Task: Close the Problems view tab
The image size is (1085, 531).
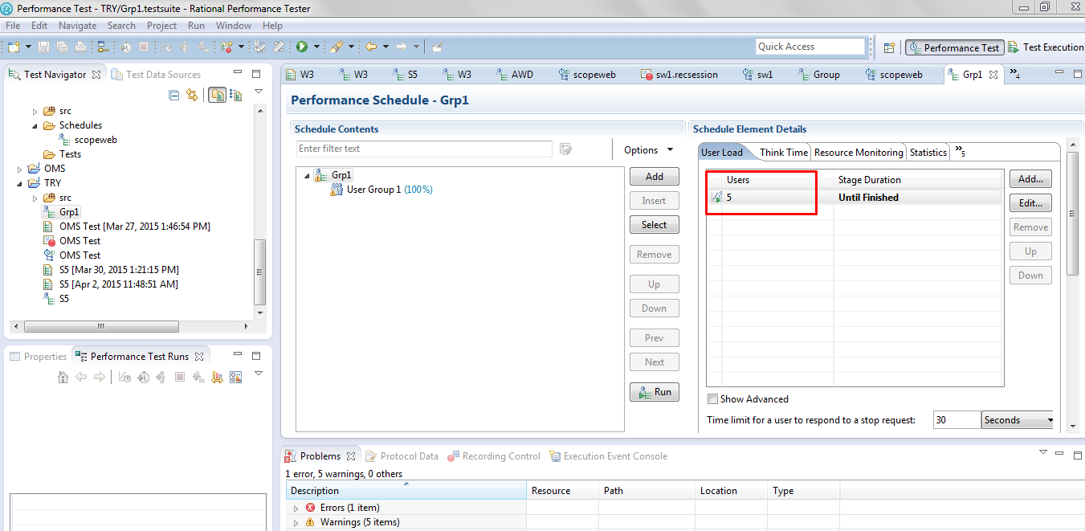Action: click(350, 456)
